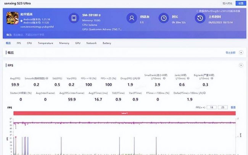Click the upload time history icon
Image resolution: width=248 pixels, height=155 pixels.
click(200, 18)
